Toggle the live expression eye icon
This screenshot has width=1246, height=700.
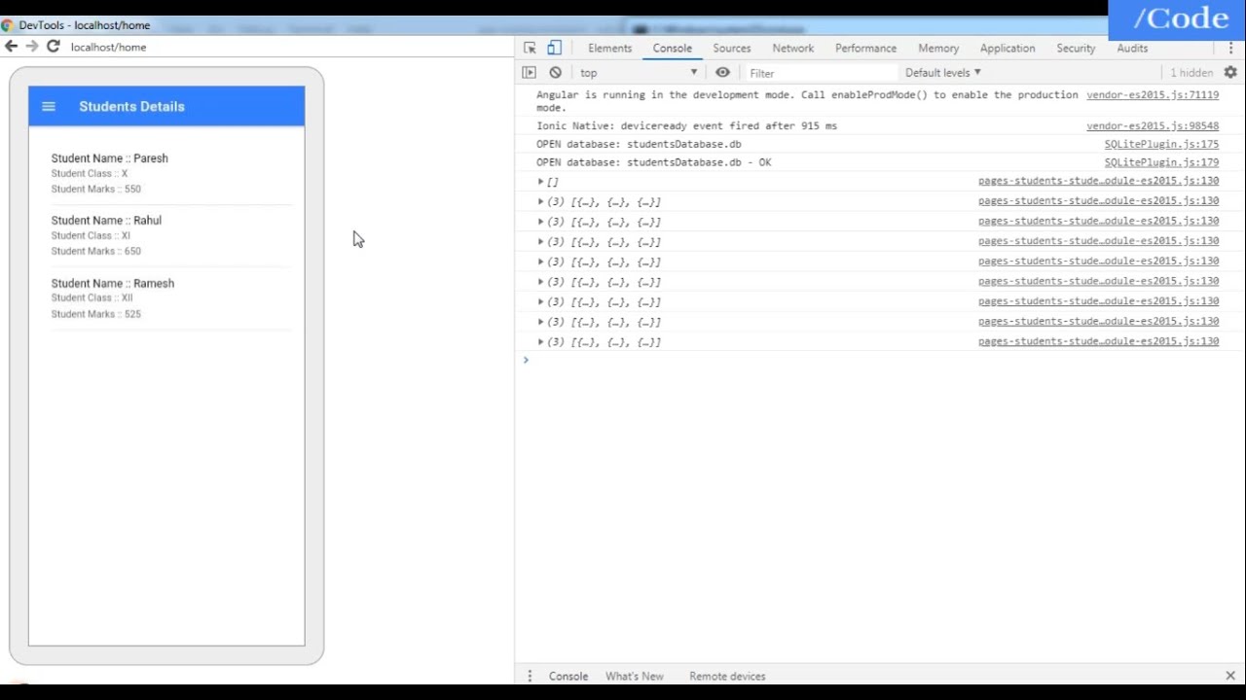(x=722, y=73)
